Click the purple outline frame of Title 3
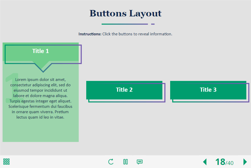Image resolution: width=251 pixels, height=168 pixels. pos(249,93)
